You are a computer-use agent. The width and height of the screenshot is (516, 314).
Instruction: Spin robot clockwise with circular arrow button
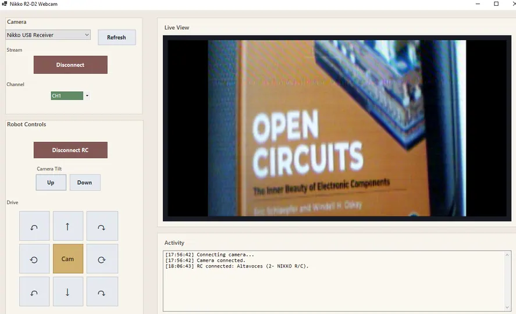102,259
